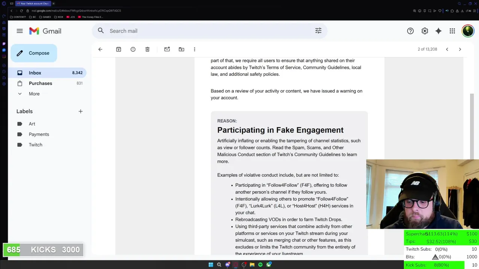Click browser heart bookmark icon
The image size is (479, 269).
click(x=440, y=11)
